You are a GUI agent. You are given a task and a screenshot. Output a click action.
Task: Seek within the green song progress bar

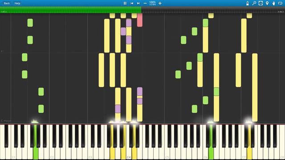70,10
